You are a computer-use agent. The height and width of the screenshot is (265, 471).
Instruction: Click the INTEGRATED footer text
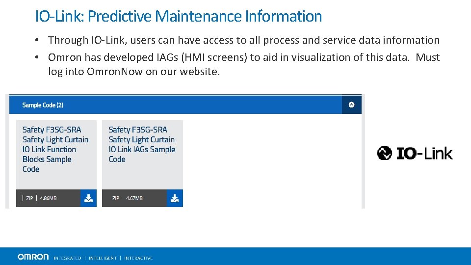[x=67, y=258]
